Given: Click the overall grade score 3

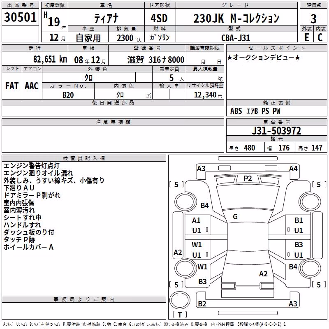Looking at the screenshot, I should coord(313,19).
